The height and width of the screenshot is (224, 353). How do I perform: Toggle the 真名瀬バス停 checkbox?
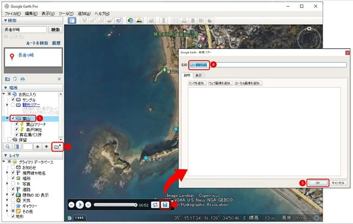coord(17,134)
